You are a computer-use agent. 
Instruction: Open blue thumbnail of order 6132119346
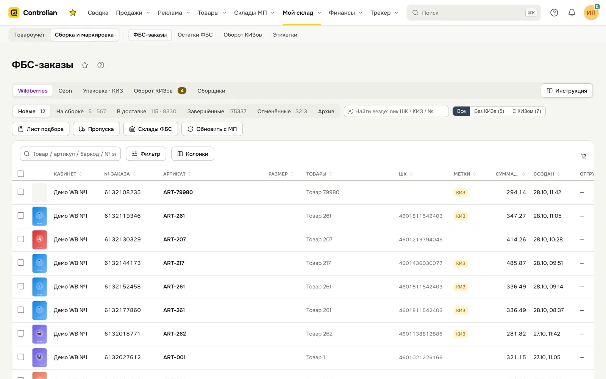click(39, 216)
